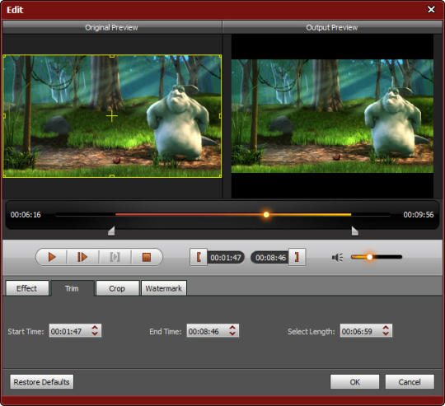
Task: Confirm edits with the OK button
Action: 354,382
